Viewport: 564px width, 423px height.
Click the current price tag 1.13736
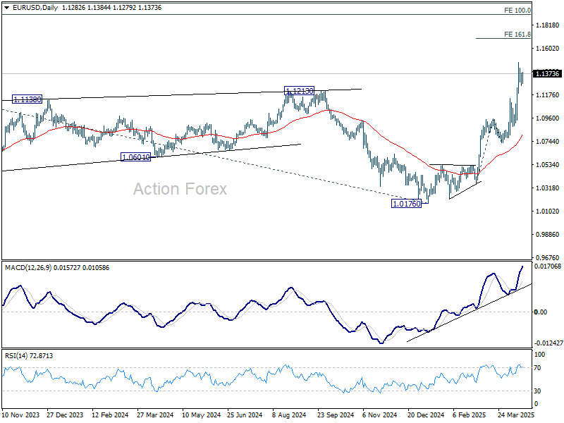[547, 73]
